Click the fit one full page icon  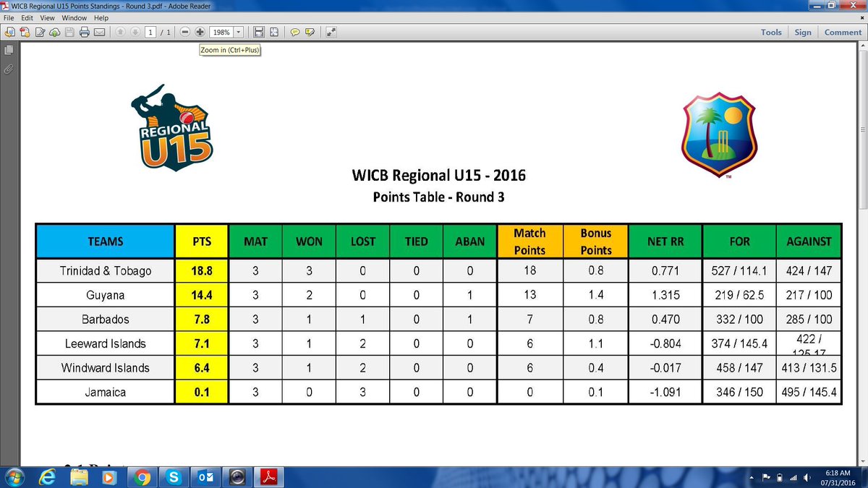[273, 33]
